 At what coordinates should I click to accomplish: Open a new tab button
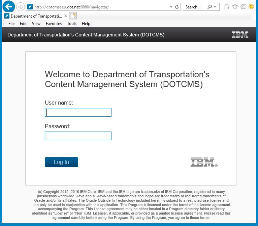[73, 16]
